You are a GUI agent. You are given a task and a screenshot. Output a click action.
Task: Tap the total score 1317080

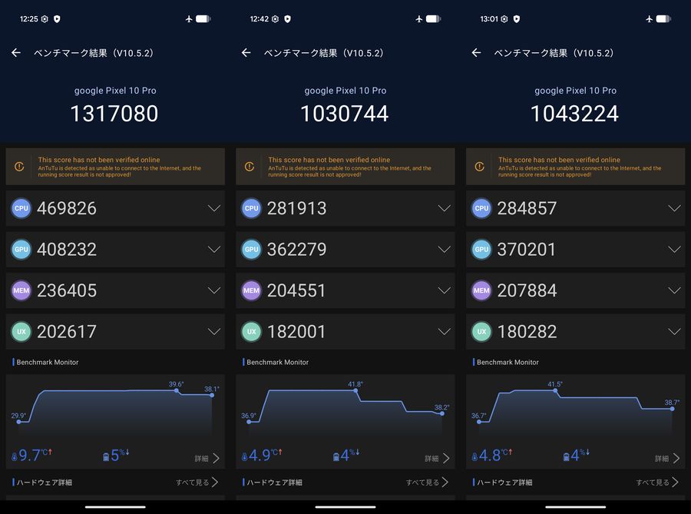coord(114,114)
